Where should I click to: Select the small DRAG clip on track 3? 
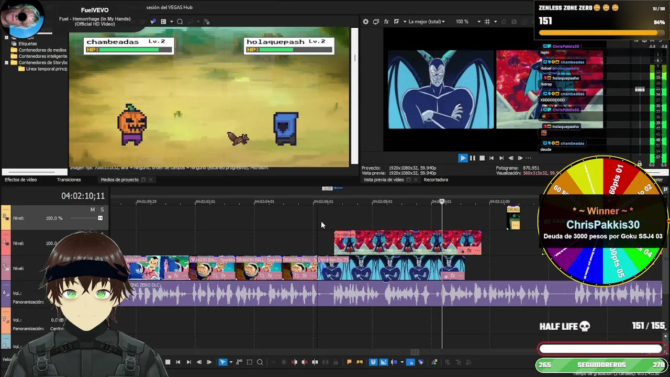[513, 217]
